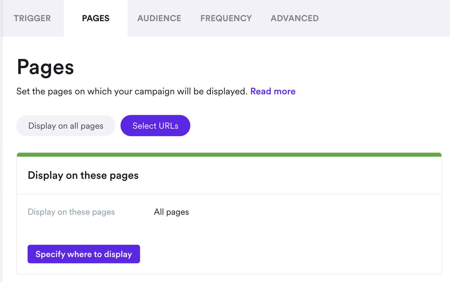This screenshot has height=282, width=450.
Task: Click the bold Display on these pages title
Action: tap(83, 175)
